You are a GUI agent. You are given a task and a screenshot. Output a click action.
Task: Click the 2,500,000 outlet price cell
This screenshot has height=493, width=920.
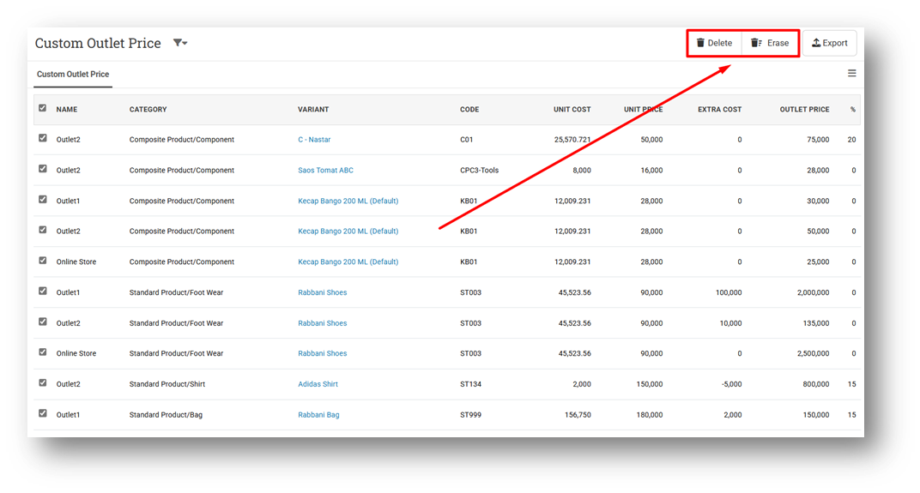pos(813,353)
